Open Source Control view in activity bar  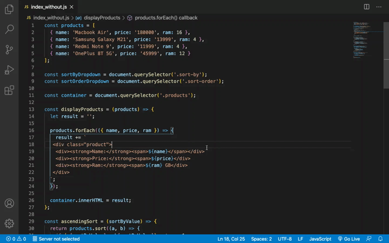pyautogui.click(x=9, y=49)
